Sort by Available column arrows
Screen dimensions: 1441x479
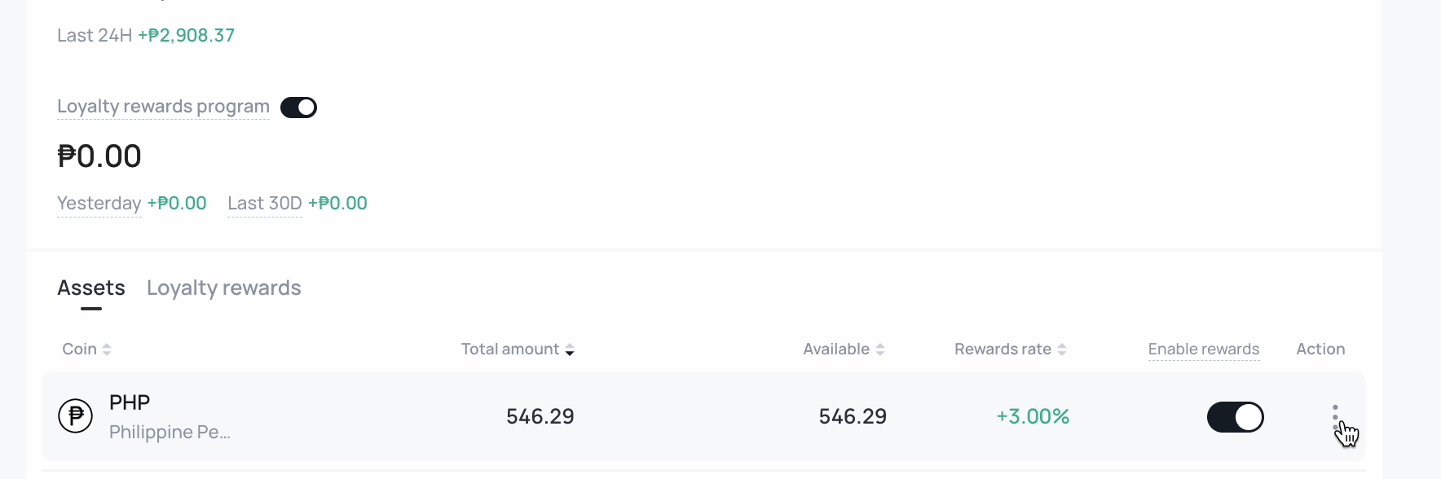880,349
